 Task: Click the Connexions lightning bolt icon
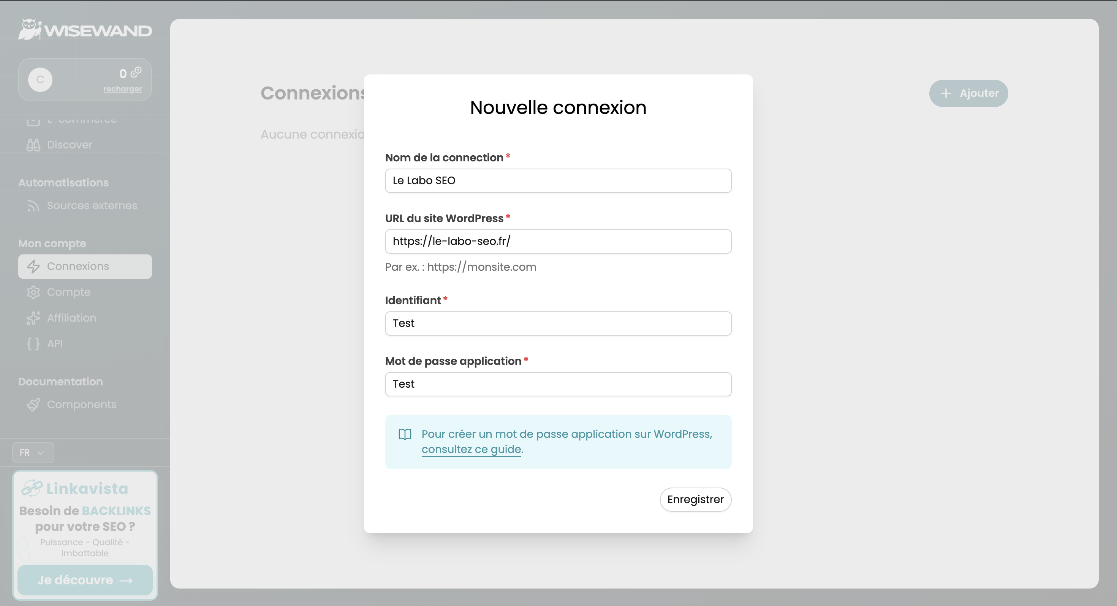33,266
